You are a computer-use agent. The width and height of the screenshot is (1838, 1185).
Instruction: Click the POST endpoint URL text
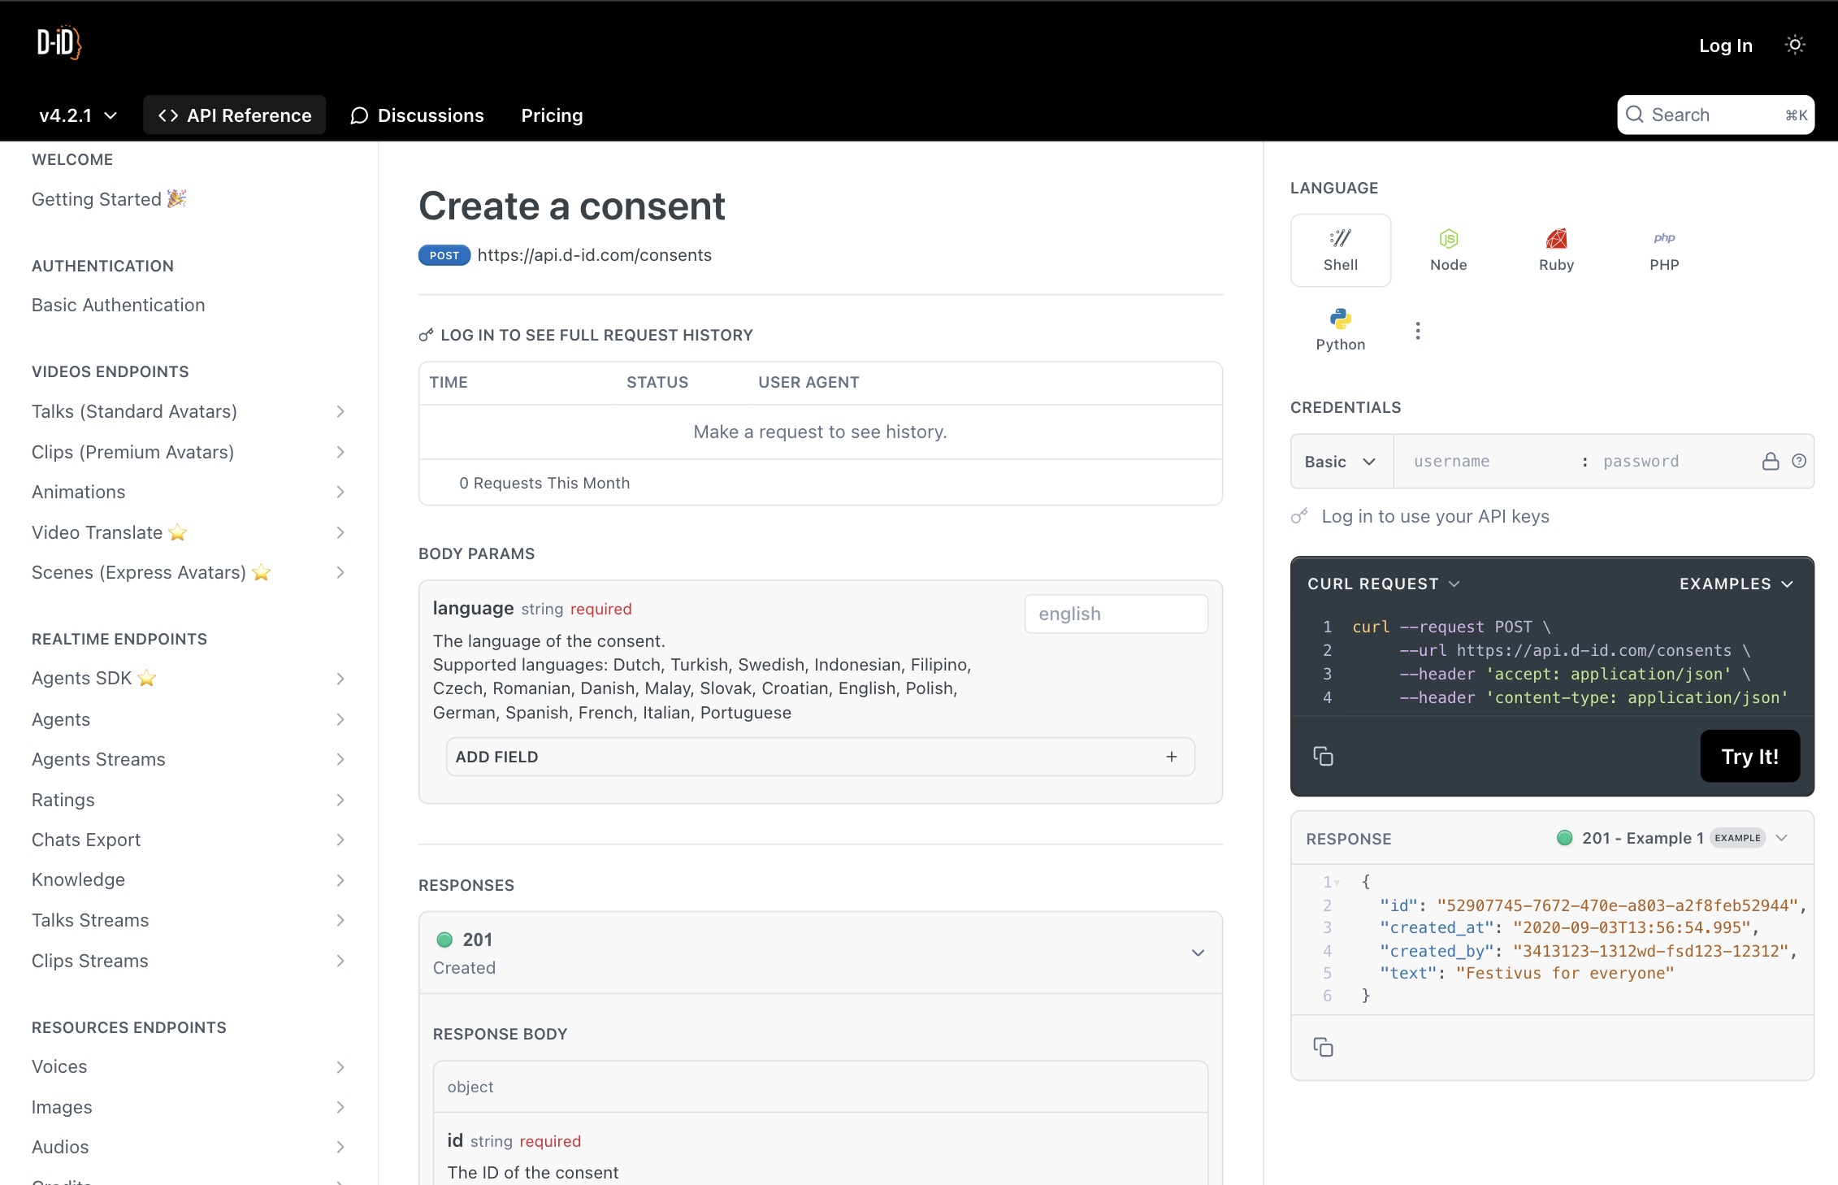pos(594,255)
